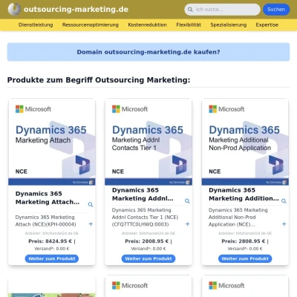Click 'Weiter zum Produkt' for Marketing Attach
The width and height of the screenshot is (297, 297).
(x=52, y=258)
